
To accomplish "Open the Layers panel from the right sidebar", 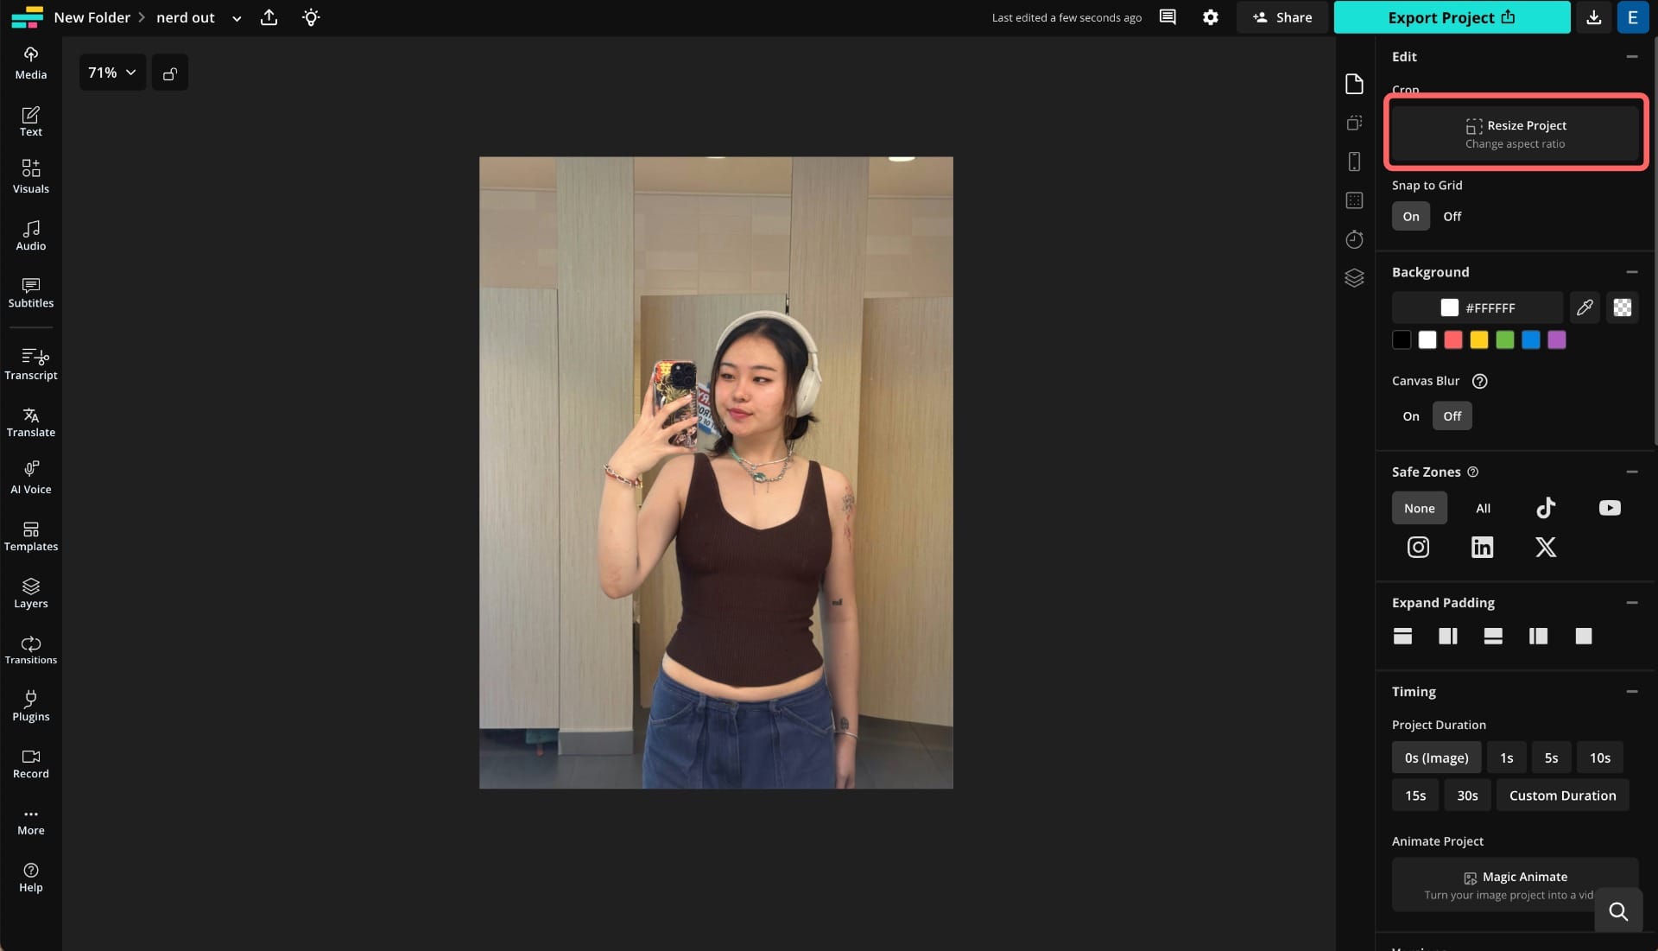I will pyautogui.click(x=1354, y=277).
